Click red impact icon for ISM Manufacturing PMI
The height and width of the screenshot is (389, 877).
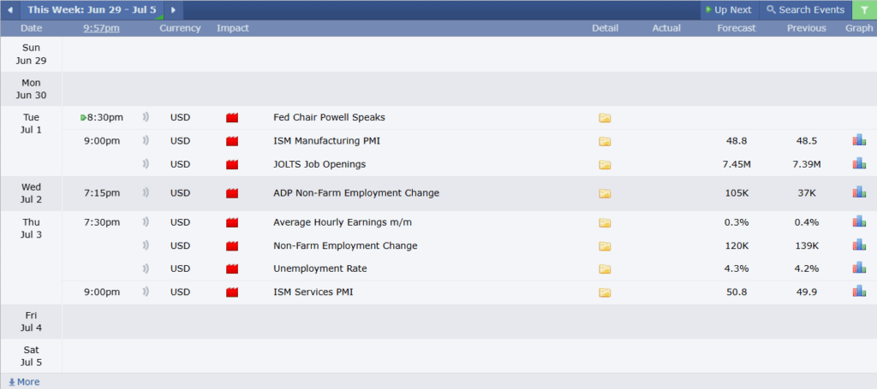point(232,141)
